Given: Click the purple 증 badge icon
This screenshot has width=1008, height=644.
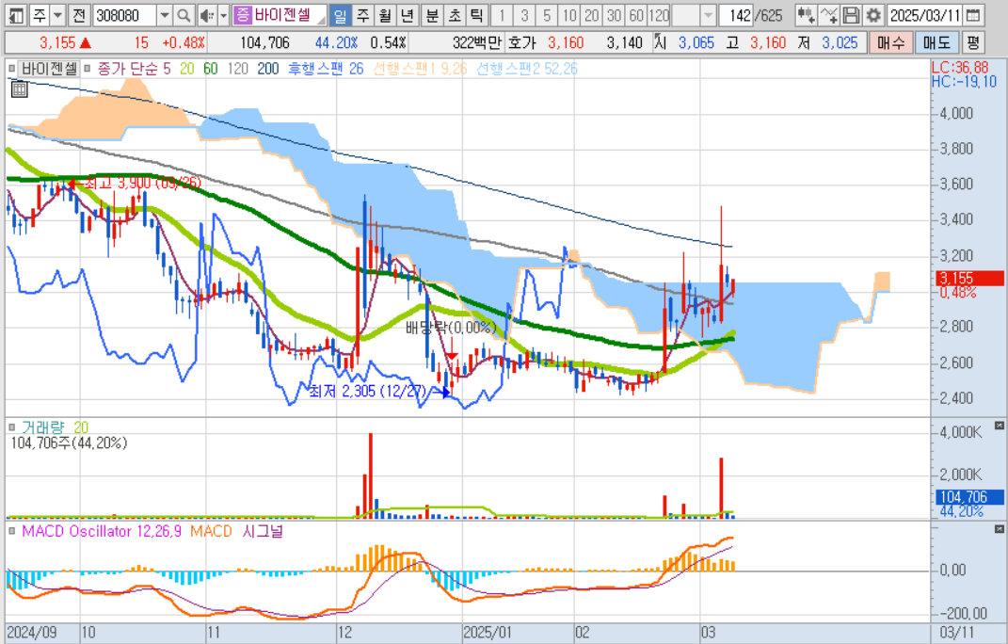Looking at the screenshot, I should click(242, 15).
